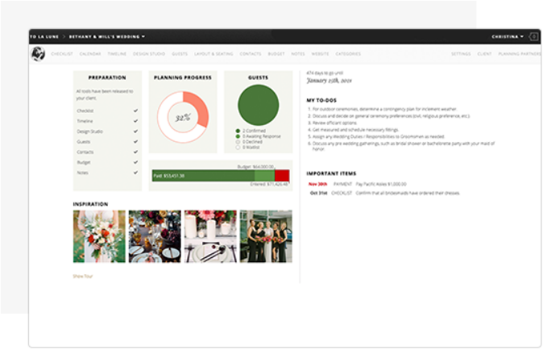Viewport: 543px width, 350px height.
Task: Toggle the Guests checkmark in Preparation
Action: tap(135, 142)
